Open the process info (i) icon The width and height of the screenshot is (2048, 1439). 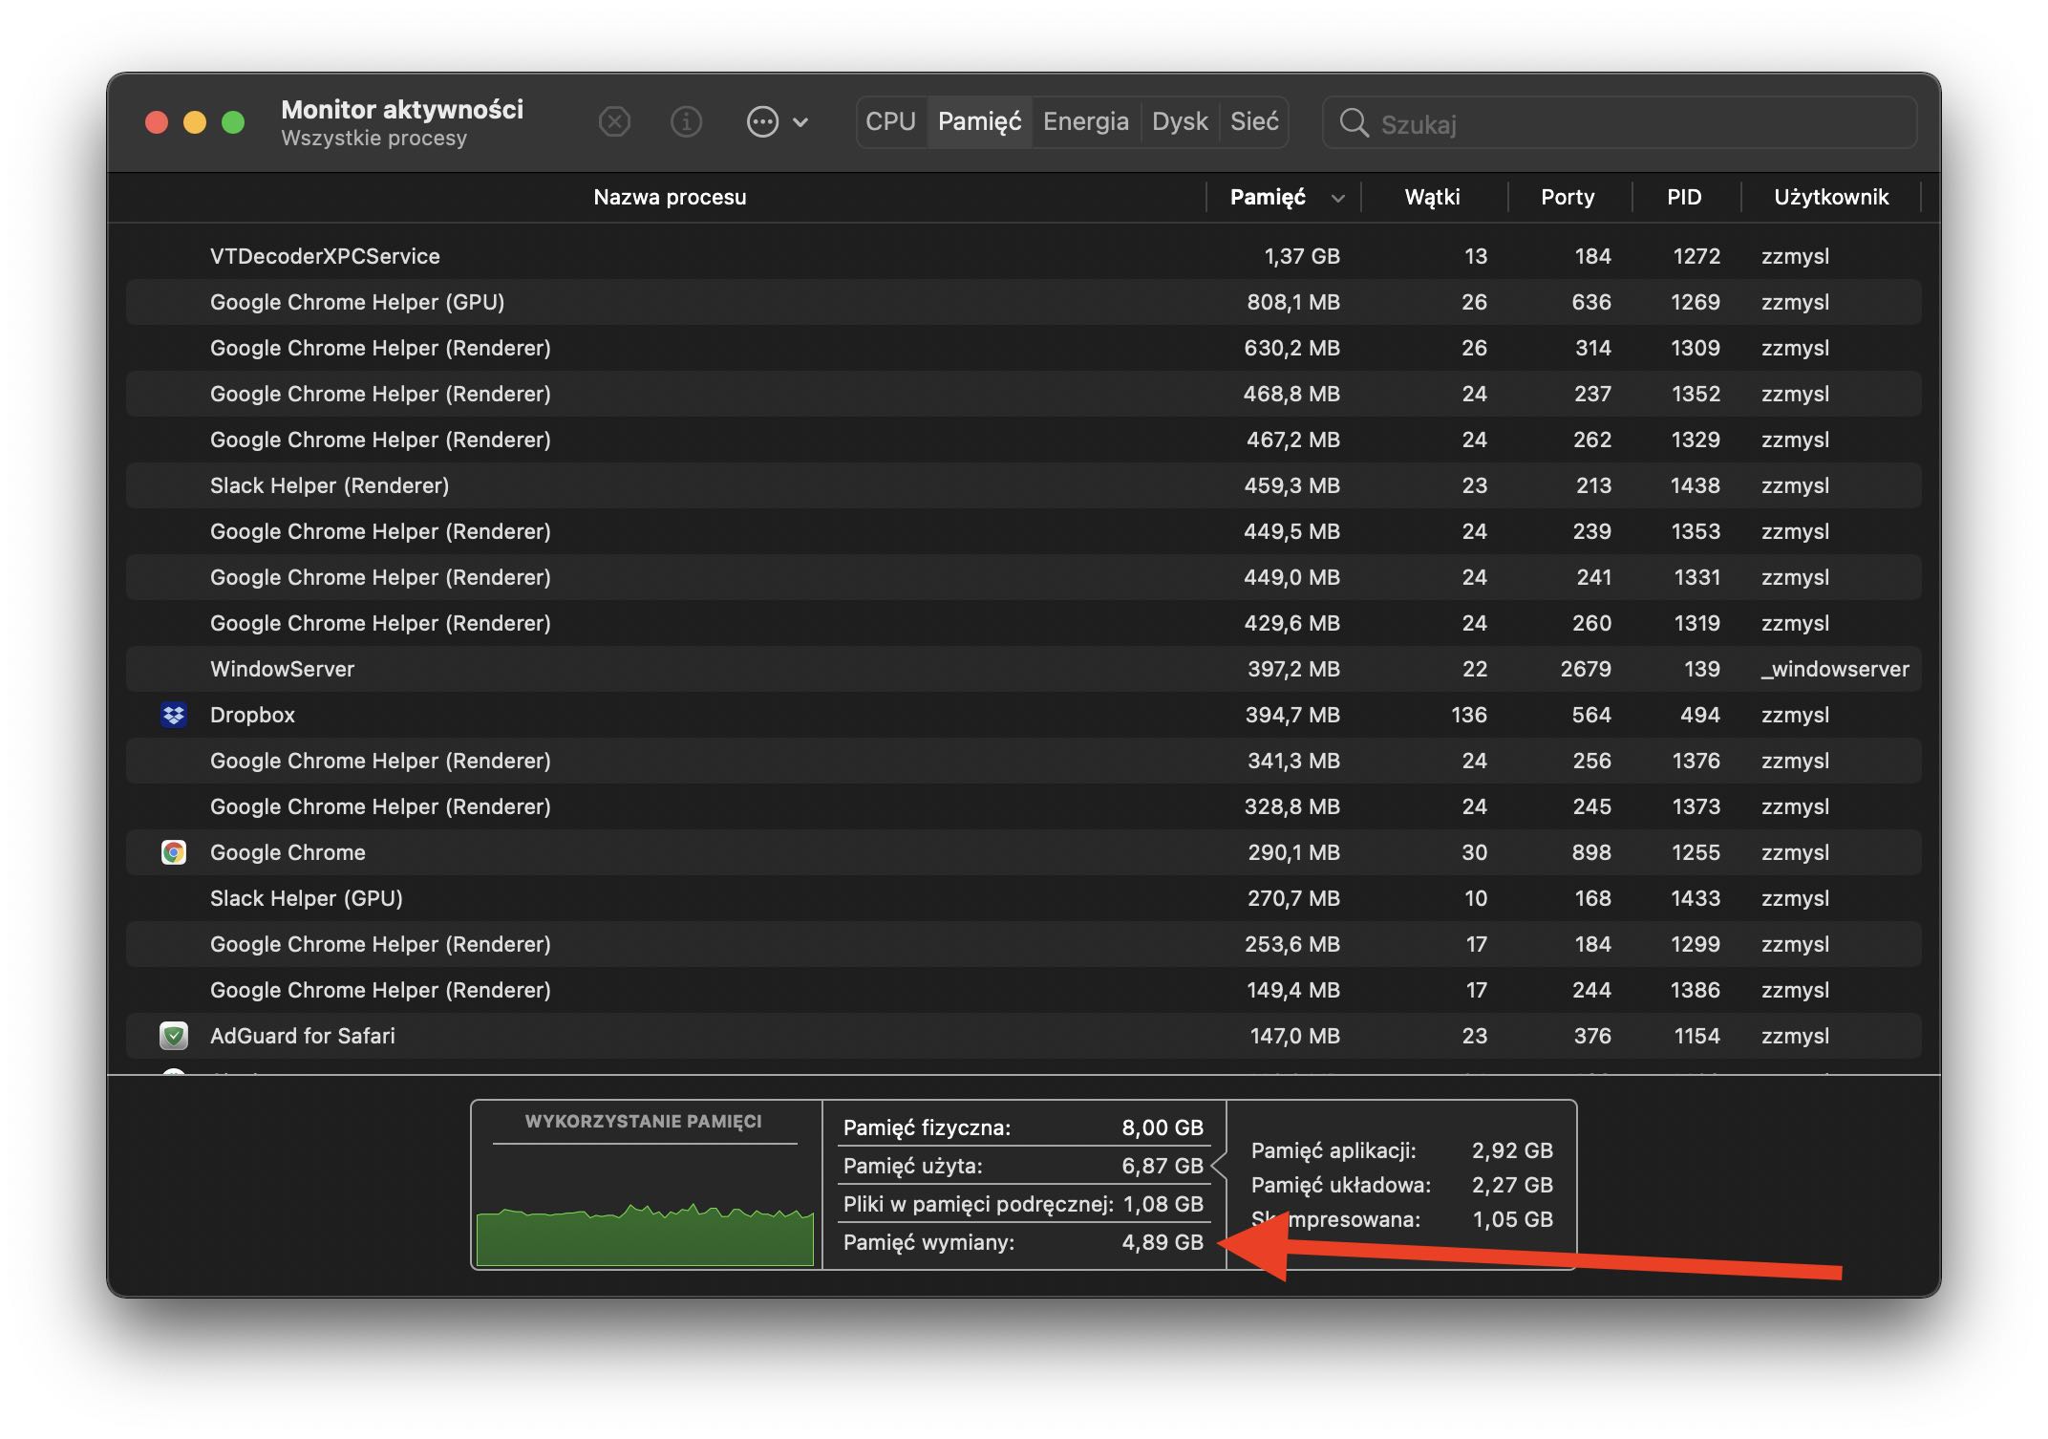(x=686, y=122)
